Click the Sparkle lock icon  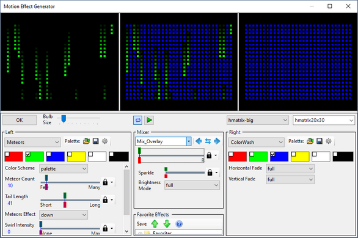pyautogui.click(x=210, y=173)
